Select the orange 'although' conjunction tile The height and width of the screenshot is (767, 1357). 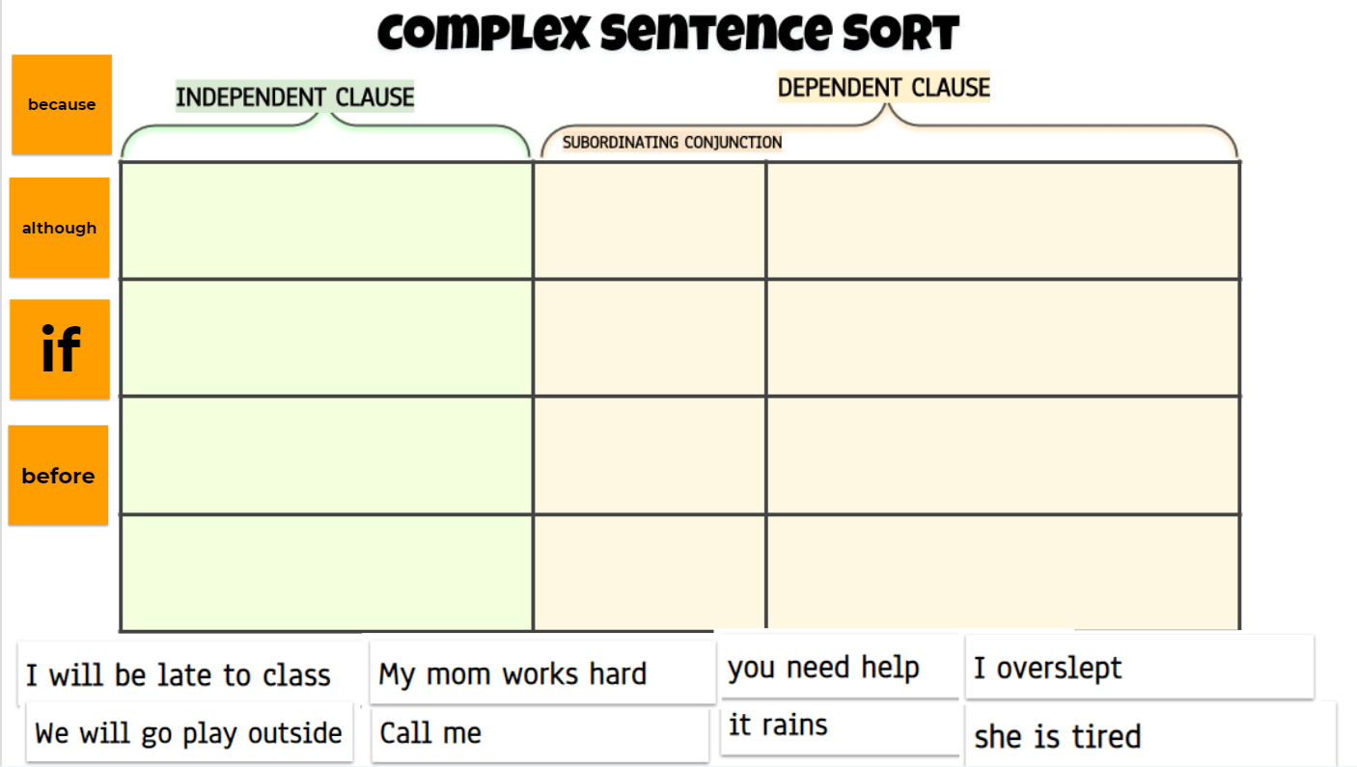tap(60, 228)
